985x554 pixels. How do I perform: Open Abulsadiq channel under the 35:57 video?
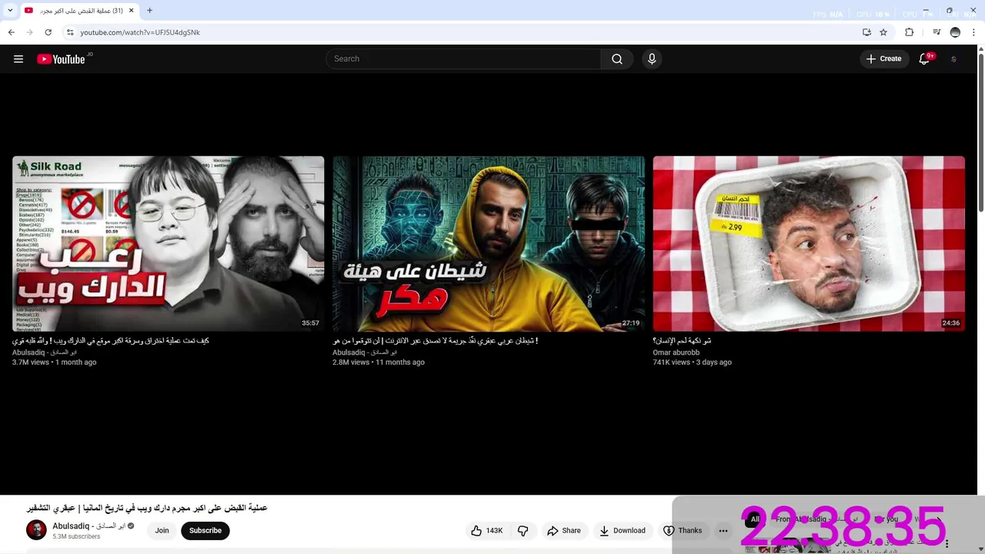45,352
